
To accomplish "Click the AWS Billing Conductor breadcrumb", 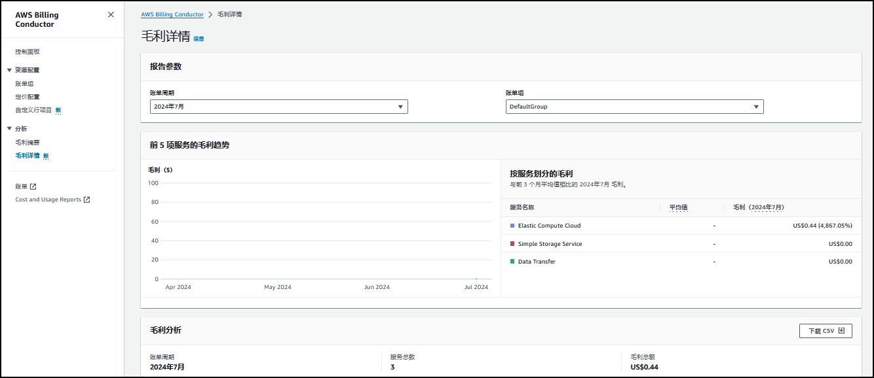I will click(172, 14).
